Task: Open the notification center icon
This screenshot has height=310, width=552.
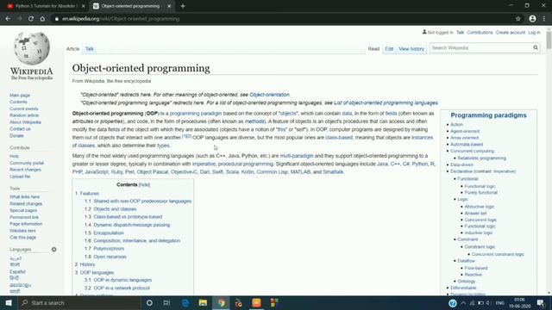Action: [x=541, y=302]
